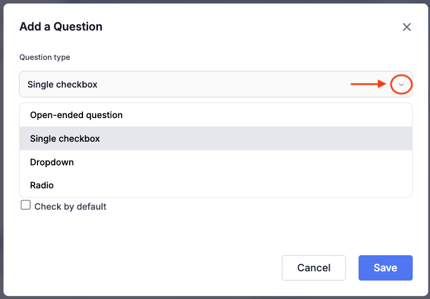Select Radio from the question type list
Viewport: 430px width, 299px height.
[x=216, y=186]
